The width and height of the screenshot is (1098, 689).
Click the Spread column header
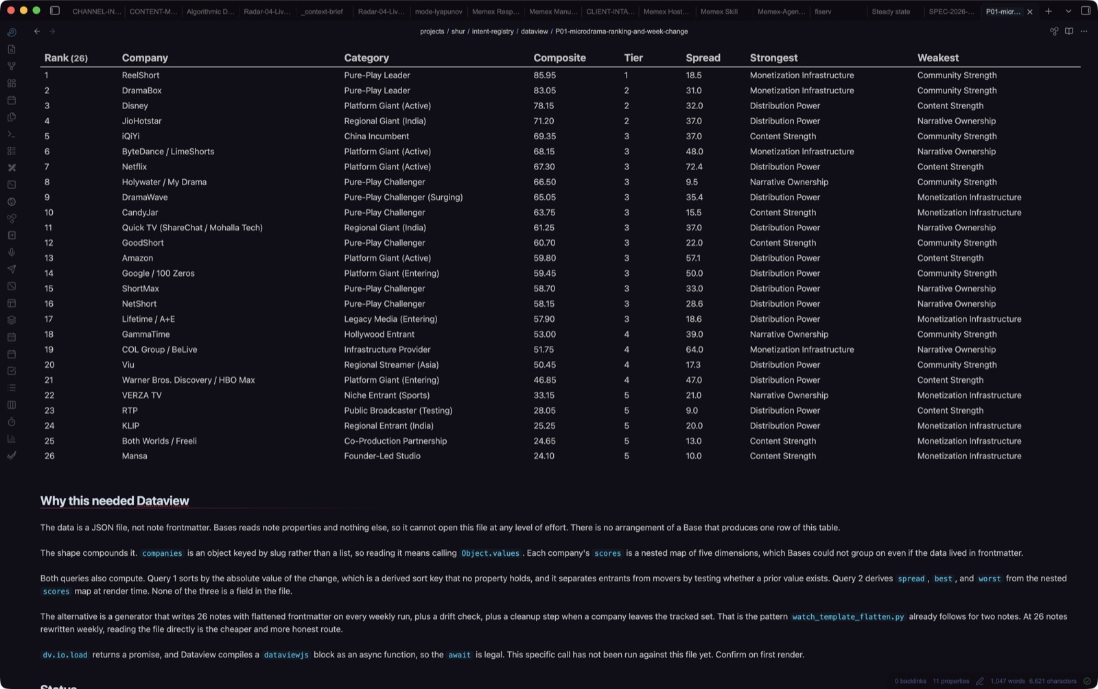coord(703,58)
